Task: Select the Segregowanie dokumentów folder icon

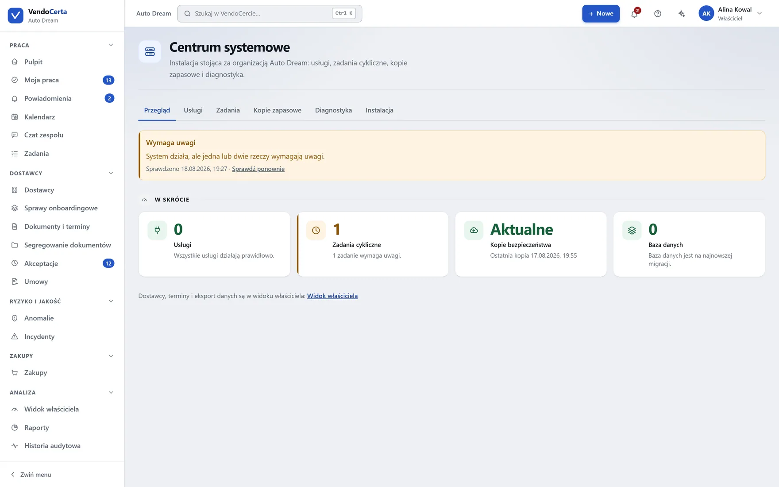Action: click(15, 245)
